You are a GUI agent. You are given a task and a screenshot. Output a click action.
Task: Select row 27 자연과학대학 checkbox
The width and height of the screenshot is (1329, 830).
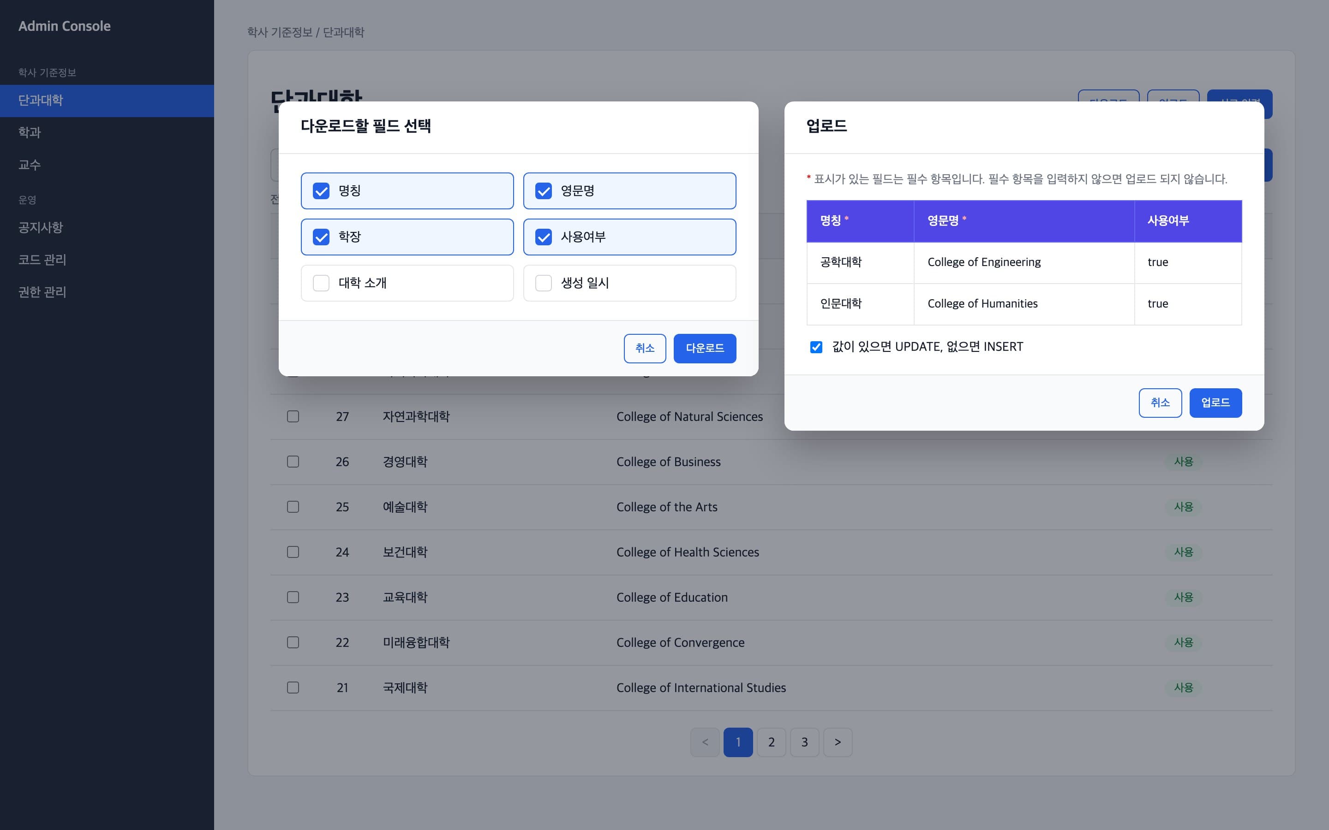click(x=293, y=417)
